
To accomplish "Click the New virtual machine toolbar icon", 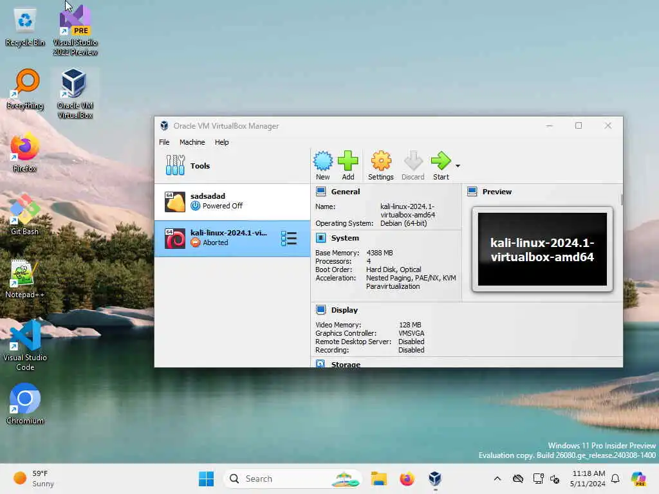I will click(x=323, y=165).
